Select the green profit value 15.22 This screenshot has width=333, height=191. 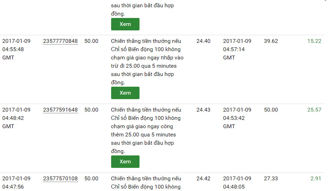pyautogui.click(x=314, y=41)
